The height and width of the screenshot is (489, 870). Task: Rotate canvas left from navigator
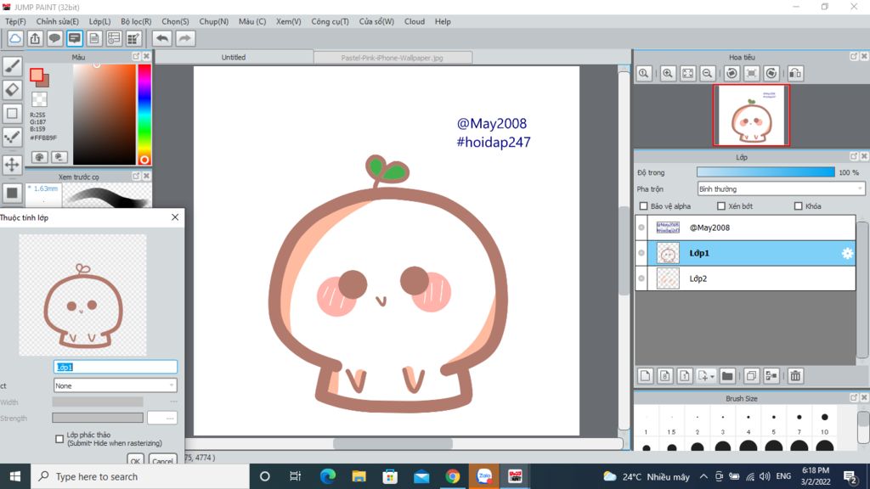[732, 73]
